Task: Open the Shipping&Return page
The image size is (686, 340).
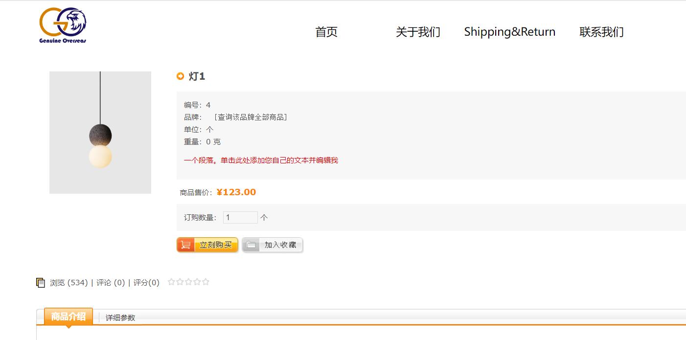Action: coord(509,32)
